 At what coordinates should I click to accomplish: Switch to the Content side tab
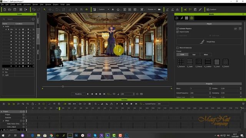point(38,21)
